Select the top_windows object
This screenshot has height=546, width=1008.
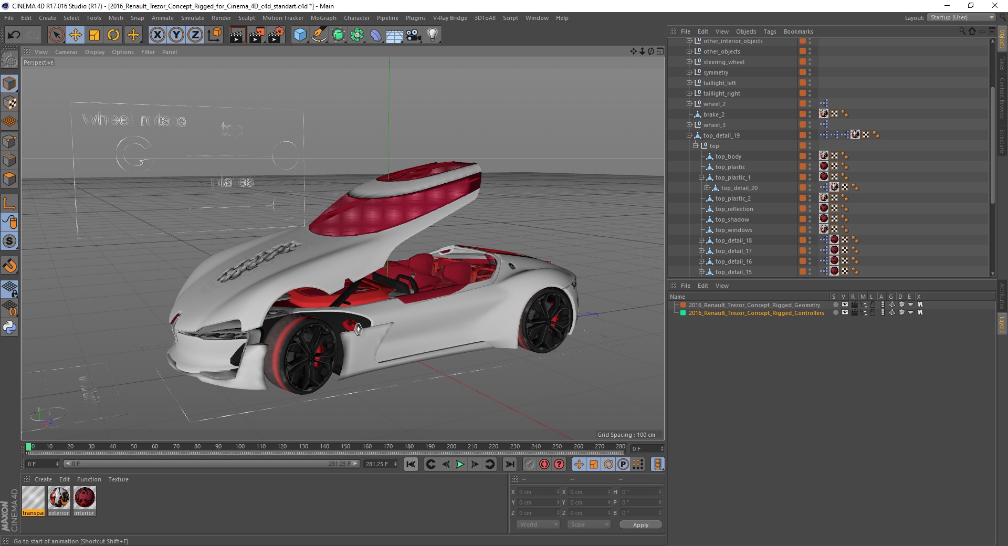pyautogui.click(x=733, y=230)
